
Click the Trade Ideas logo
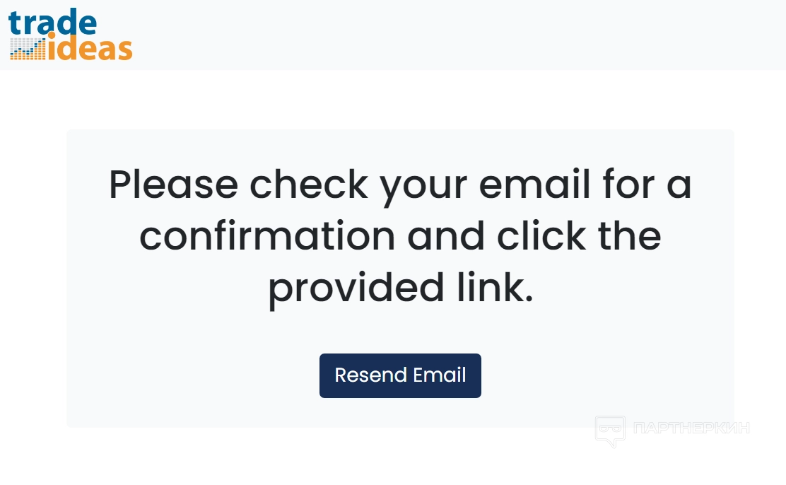[x=70, y=35]
